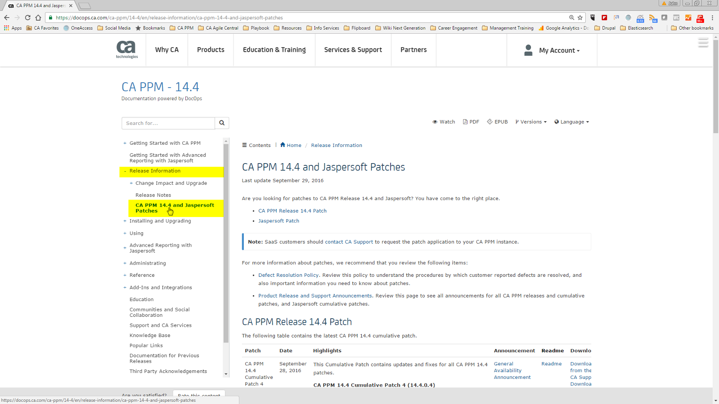Open Product Release and Support Announcements
Screen dimensions: 719x404
(x=315, y=296)
